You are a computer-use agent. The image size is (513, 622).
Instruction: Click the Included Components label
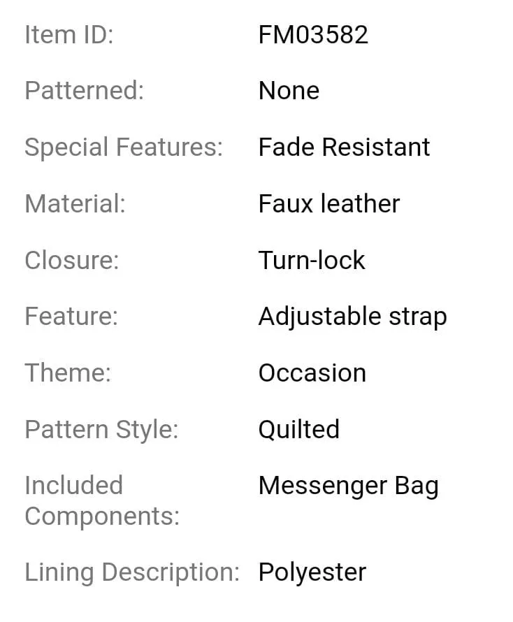coord(102,501)
